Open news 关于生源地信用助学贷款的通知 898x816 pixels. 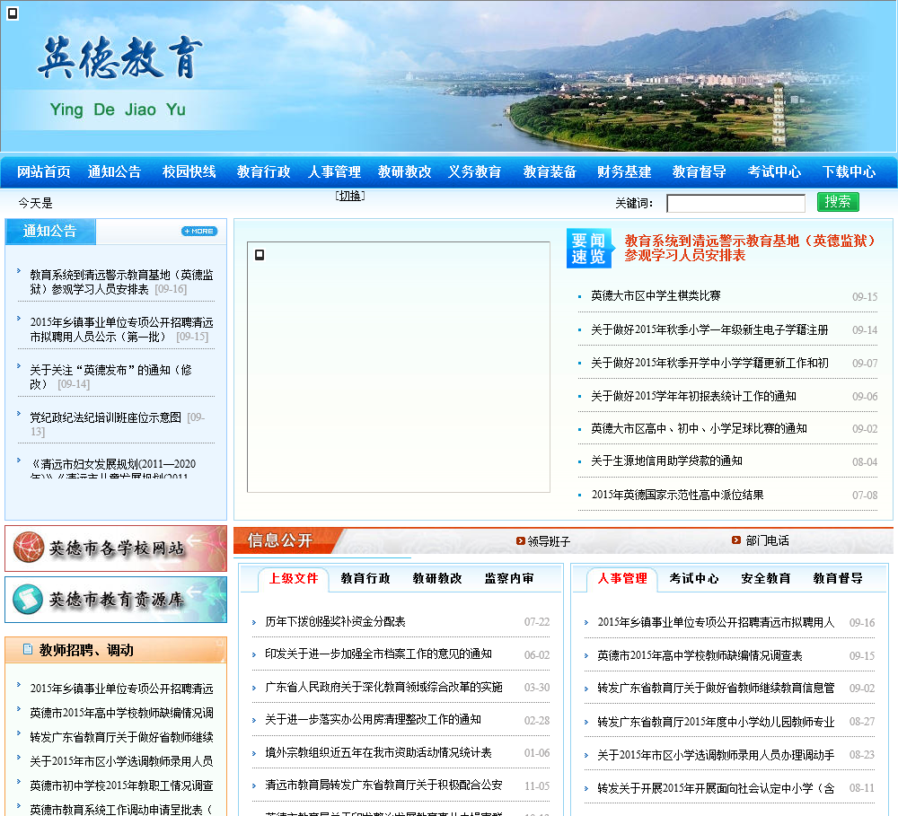coord(666,461)
